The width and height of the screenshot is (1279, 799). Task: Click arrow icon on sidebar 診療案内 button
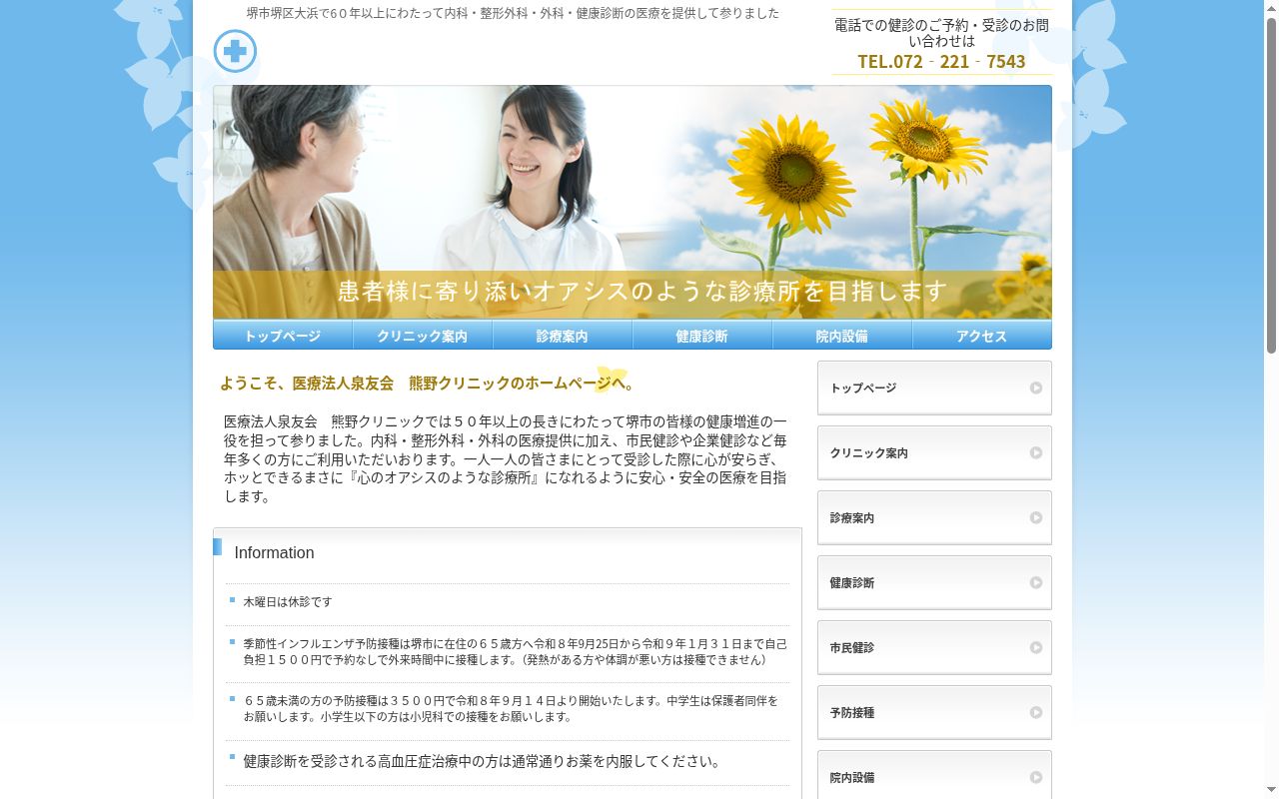click(1036, 517)
